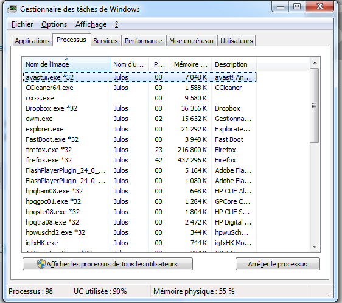Screen dimensions: 342x303
Task: Maximize the Task Manager window
Action: click(x=297, y=7)
